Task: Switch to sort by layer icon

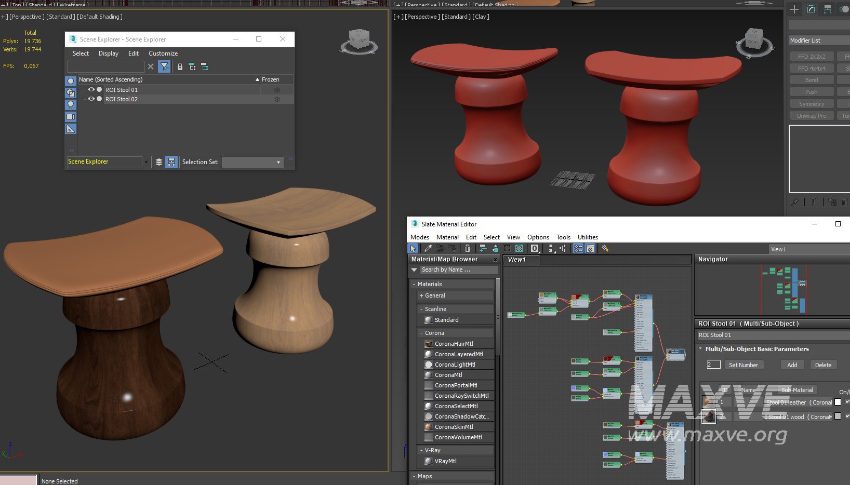Action: (x=159, y=162)
